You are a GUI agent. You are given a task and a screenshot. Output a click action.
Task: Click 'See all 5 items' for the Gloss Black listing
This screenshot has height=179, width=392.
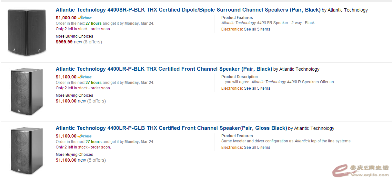[257, 148]
